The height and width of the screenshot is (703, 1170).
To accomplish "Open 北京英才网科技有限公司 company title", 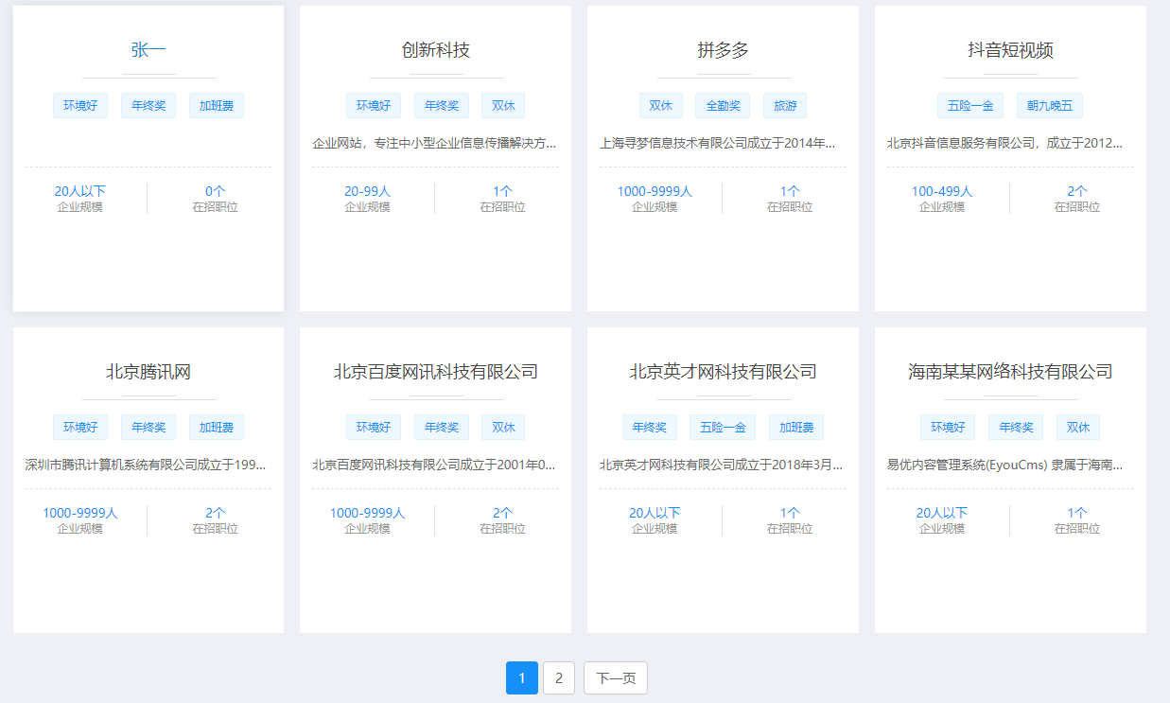I will 724,372.
